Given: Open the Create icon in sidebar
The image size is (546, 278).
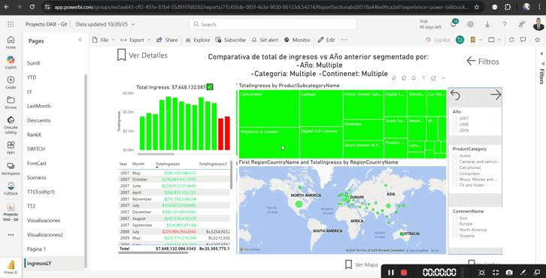Looking at the screenshot, I should 11,83.
